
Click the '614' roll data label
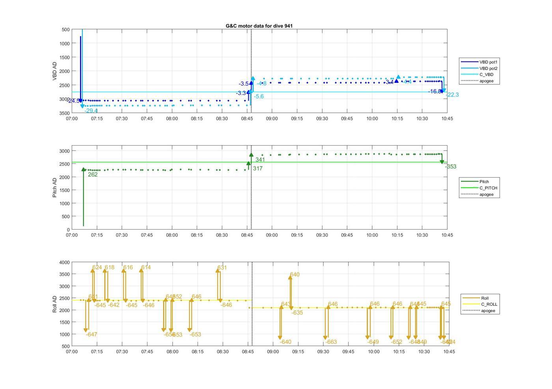(146, 267)
